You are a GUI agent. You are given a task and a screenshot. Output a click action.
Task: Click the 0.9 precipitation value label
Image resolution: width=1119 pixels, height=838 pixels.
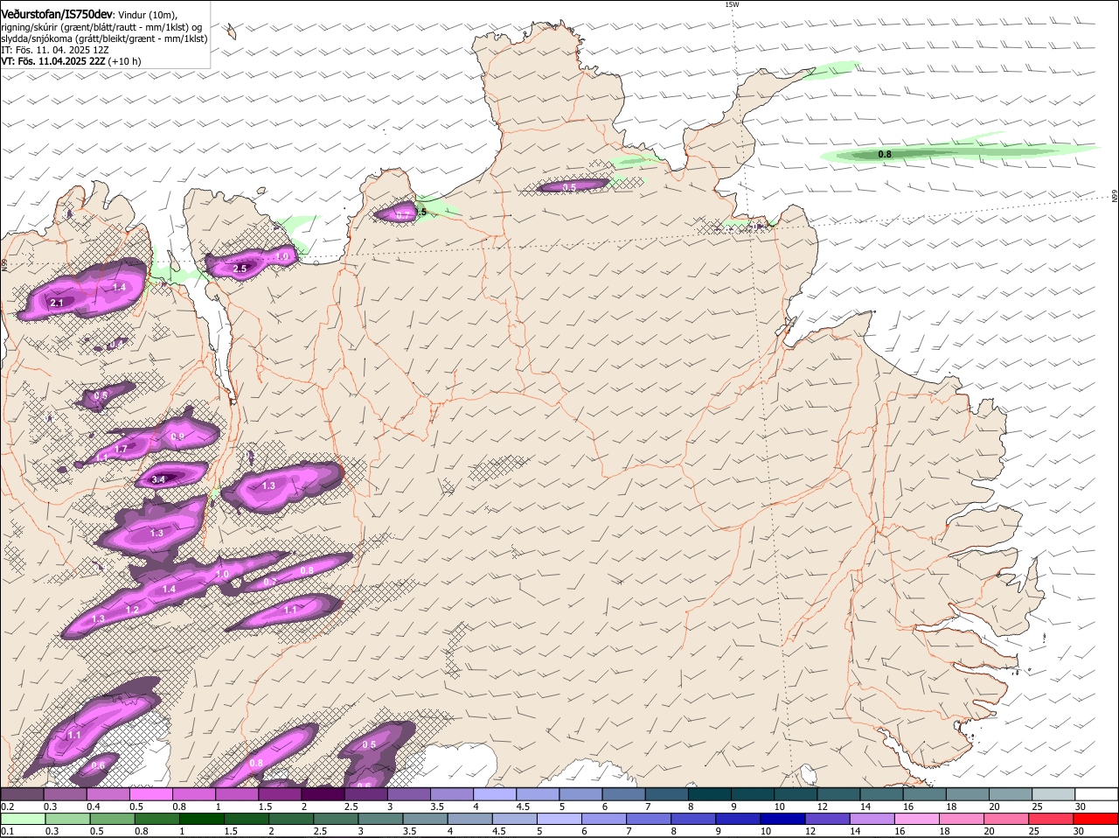tap(177, 436)
